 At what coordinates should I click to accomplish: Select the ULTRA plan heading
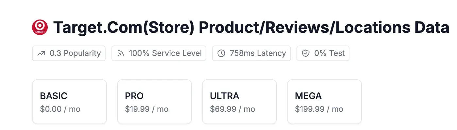point(225,96)
